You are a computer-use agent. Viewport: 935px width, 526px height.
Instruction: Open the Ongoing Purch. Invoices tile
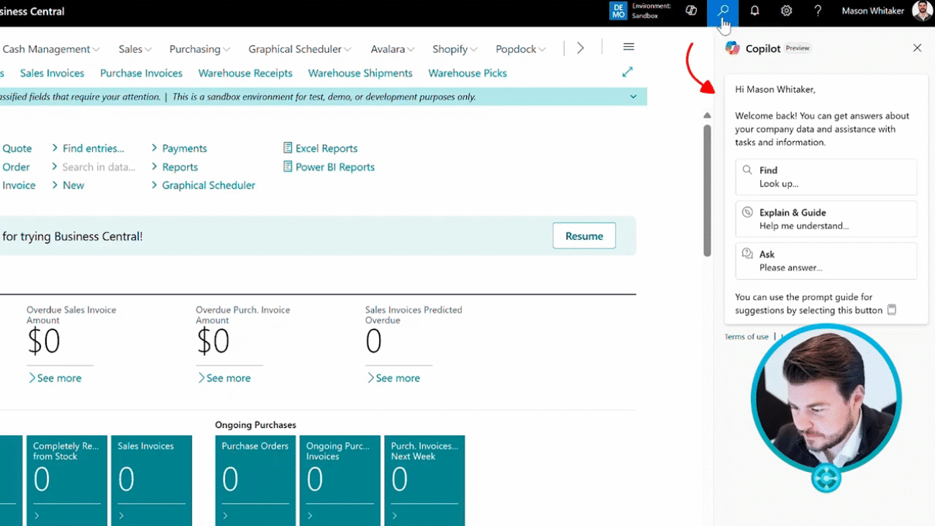(x=340, y=481)
